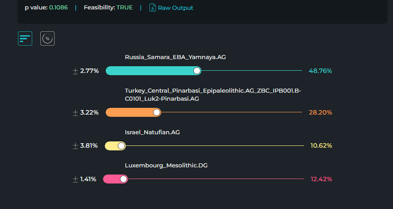Viewport: 393px width, 209px height.
Task: Click the ± 3.22% standard error
Action: pyautogui.click(x=85, y=113)
